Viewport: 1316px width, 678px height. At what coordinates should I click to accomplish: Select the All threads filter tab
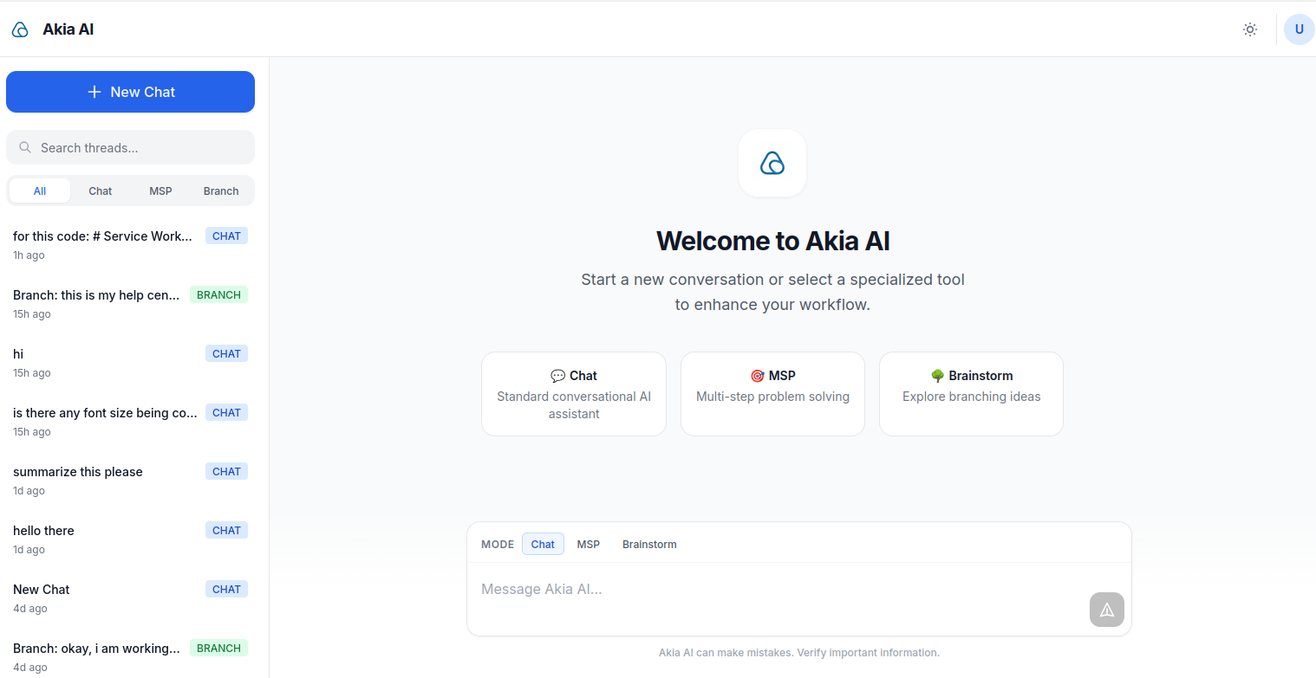pyautogui.click(x=39, y=190)
